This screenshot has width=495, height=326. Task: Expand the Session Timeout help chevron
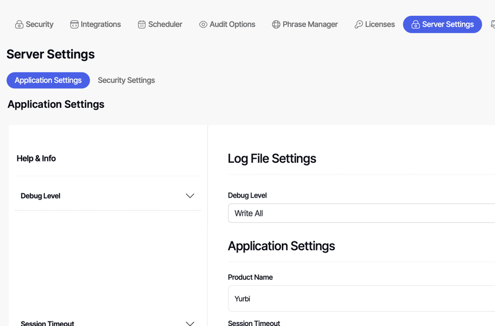click(x=190, y=323)
